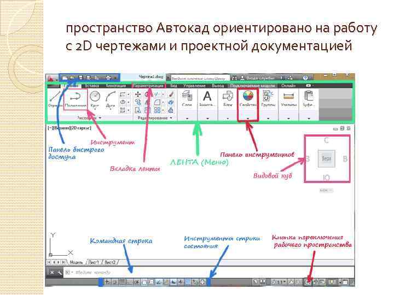Screen dimensions: 394x295
Task: Open the Вставка ribbon tab
Action: coord(92,86)
